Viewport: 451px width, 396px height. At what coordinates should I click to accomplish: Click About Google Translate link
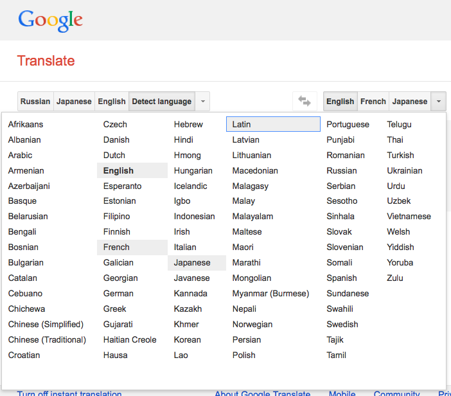262,393
